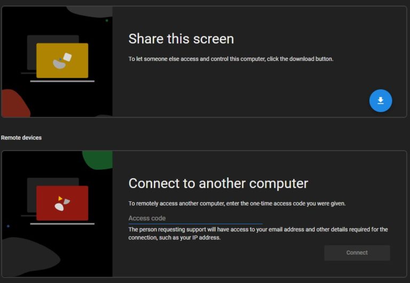This screenshot has height=283, width=410.
Task: Click the one-time access code instruction text
Action: pyautogui.click(x=237, y=203)
